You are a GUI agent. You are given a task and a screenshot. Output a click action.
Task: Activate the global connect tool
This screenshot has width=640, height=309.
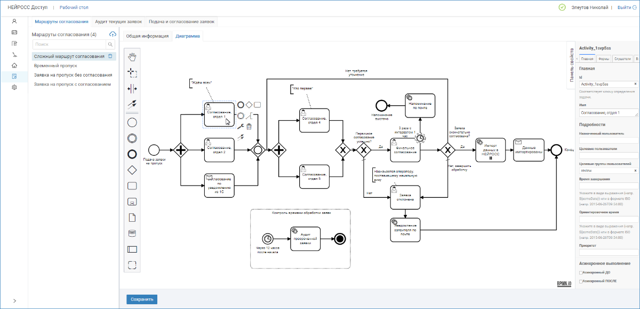point(132,105)
